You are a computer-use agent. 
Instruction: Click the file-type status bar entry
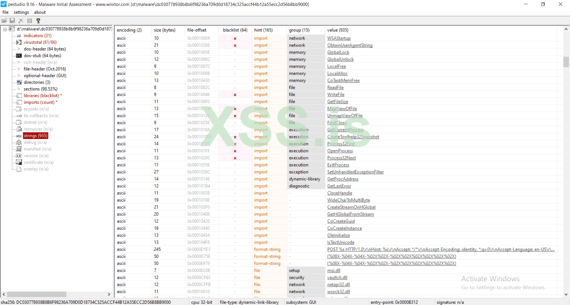[249, 302]
